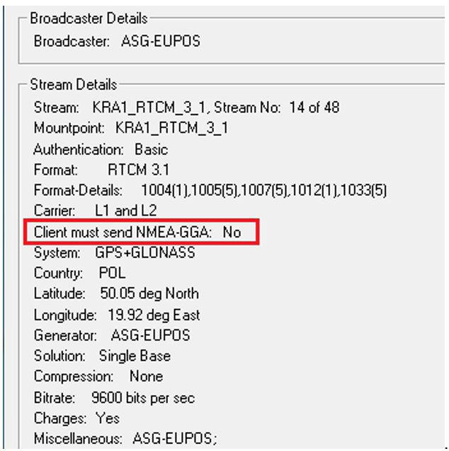Image resolution: width=449 pixels, height=451 pixels.
Task: Click the highlighted NMEA-GGA No line
Action: tap(137, 232)
